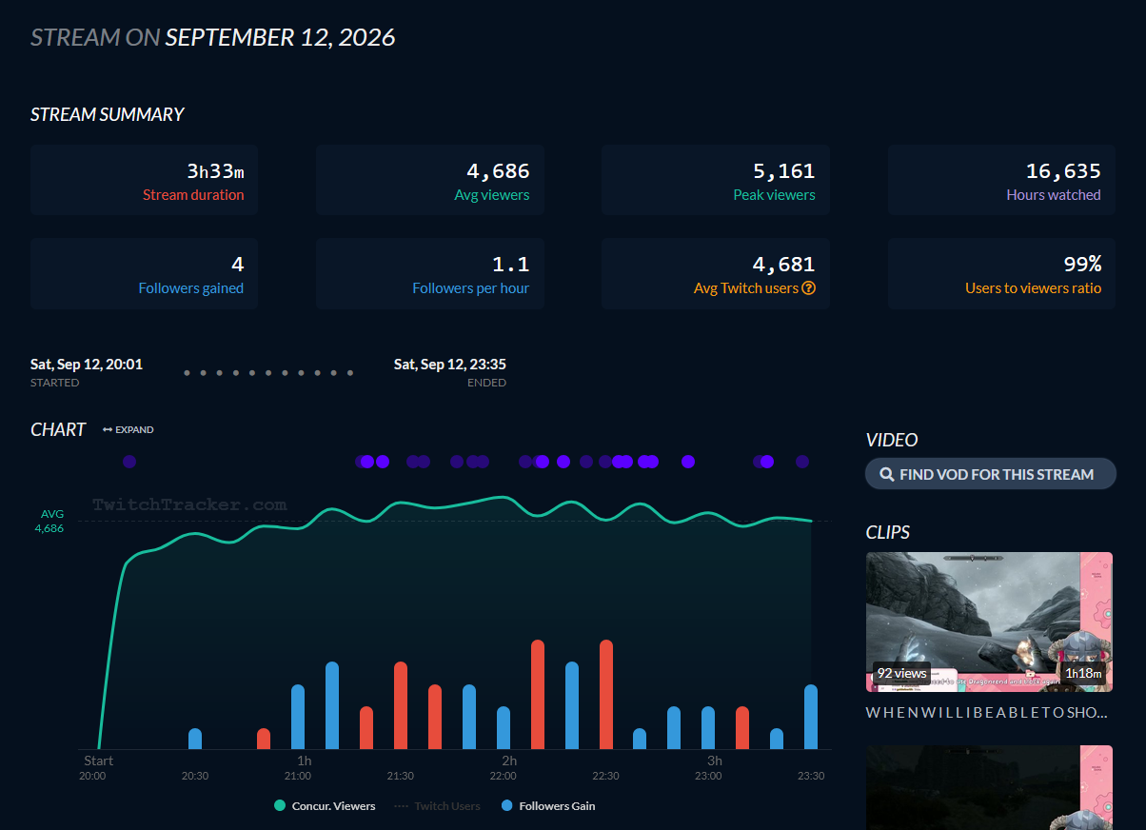Click the green Concur. Viewers legend dot
The width and height of the screenshot is (1146, 830).
(x=280, y=806)
